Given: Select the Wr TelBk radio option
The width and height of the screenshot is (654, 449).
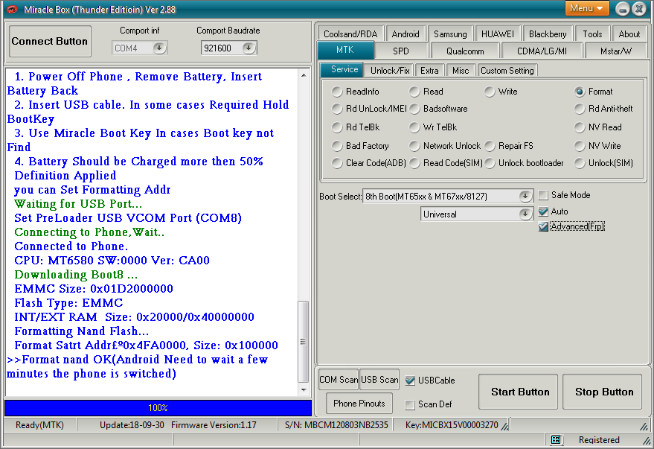Looking at the screenshot, I should tap(414, 127).
